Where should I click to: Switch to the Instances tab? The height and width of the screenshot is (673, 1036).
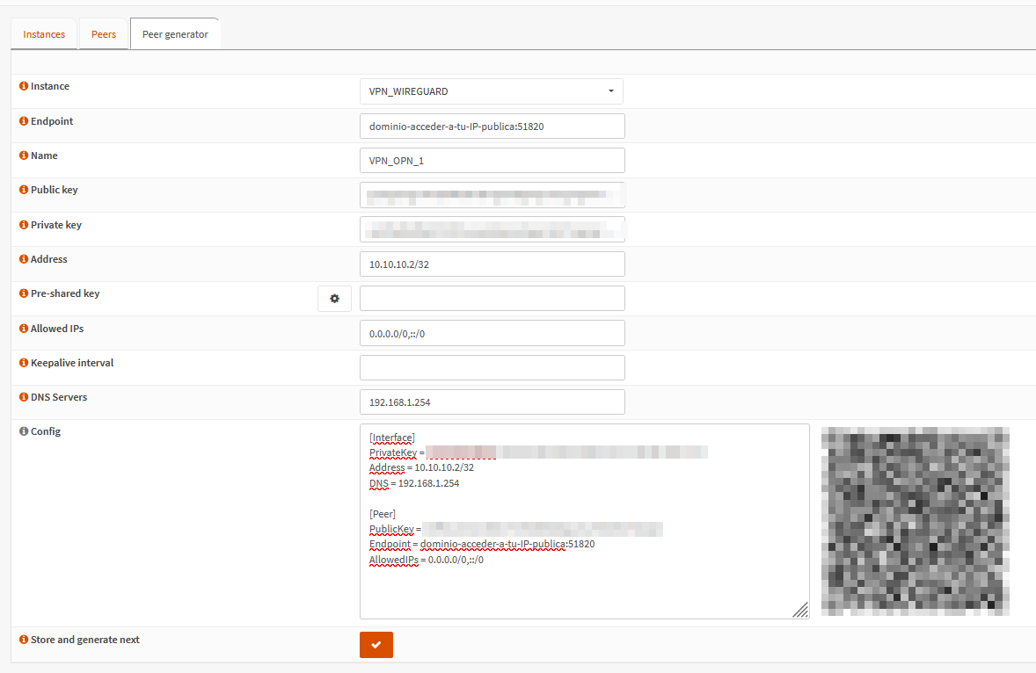(x=44, y=34)
